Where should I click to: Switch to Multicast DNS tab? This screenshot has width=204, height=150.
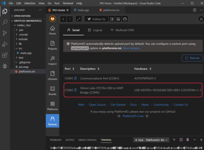click(122, 30)
